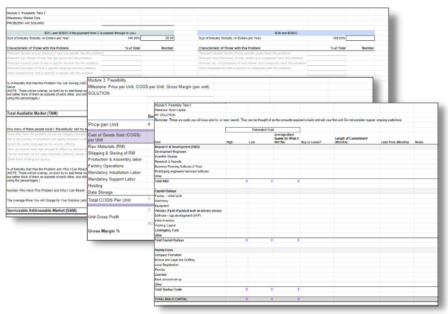This screenshot has width=448, height=314.
Task: Click 'Total Available Market (TAM)' row
Action: click(x=32, y=113)
